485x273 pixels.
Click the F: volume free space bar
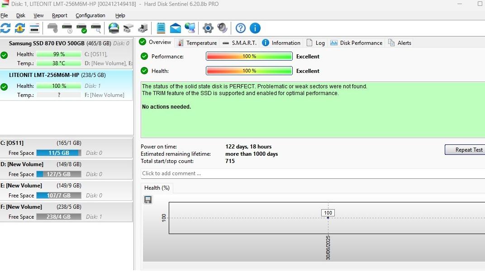[58, 217]
